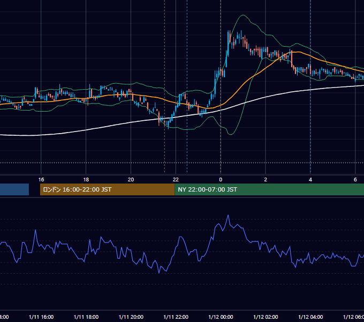This screenshot has width=364, height=322.
Task: Click the 1/11 22:00 date label
Action: pyautogui.click(x=176, y=317)
